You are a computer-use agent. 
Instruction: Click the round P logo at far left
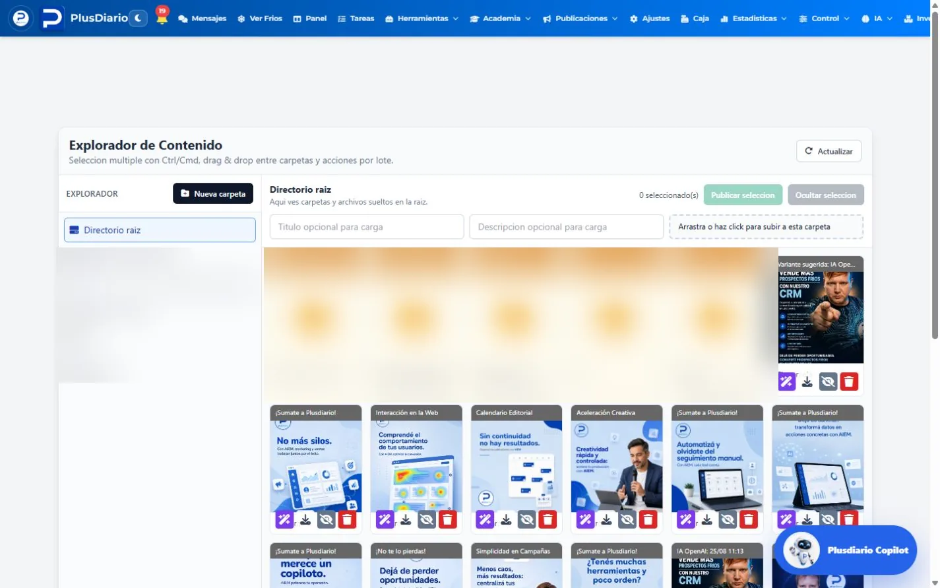click(x=20, y=18)
